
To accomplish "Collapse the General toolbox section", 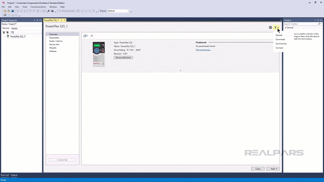I will coord(286,28).
